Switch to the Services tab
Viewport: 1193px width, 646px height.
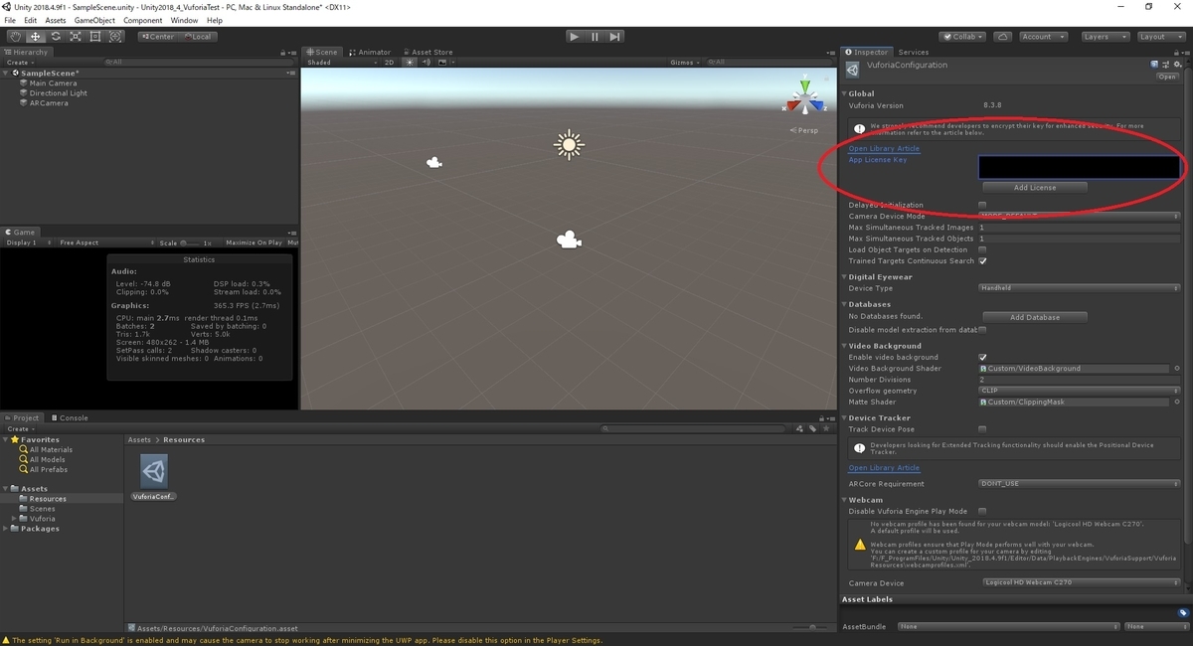[x=913, y=52]
